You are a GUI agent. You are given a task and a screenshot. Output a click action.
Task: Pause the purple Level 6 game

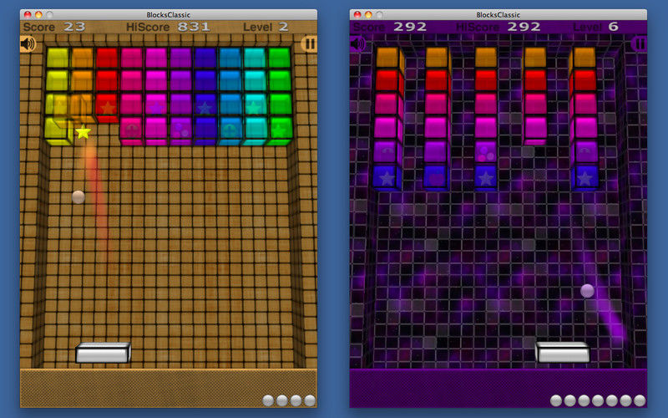pyautogui.click(x=639, y=44)
